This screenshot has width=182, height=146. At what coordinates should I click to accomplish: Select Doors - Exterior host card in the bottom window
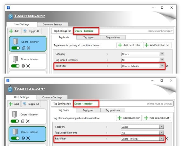click(x=27, y=117)
